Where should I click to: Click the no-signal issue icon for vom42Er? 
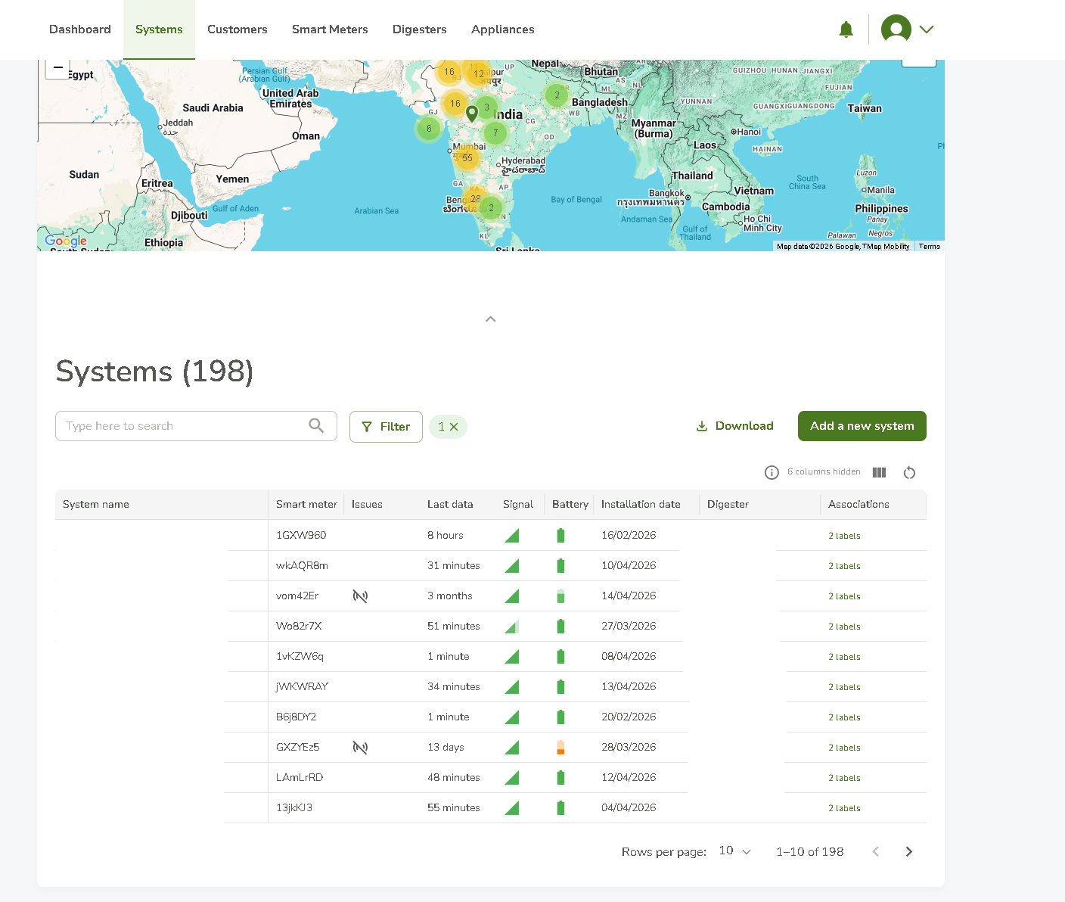360,596
